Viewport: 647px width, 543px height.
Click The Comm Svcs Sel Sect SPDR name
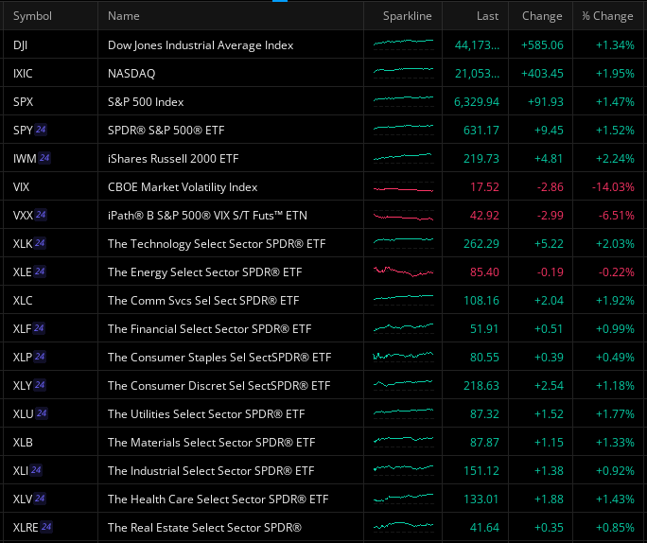(x=203, y=301)
